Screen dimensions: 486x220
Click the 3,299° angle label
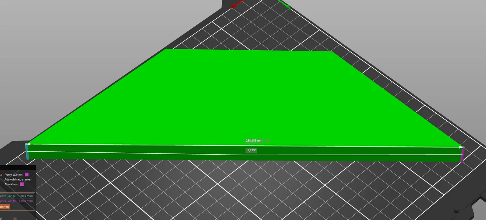click(251, 150)
